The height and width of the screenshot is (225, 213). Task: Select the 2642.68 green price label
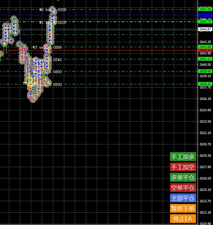pyautogui.click(x=205, y=47)
